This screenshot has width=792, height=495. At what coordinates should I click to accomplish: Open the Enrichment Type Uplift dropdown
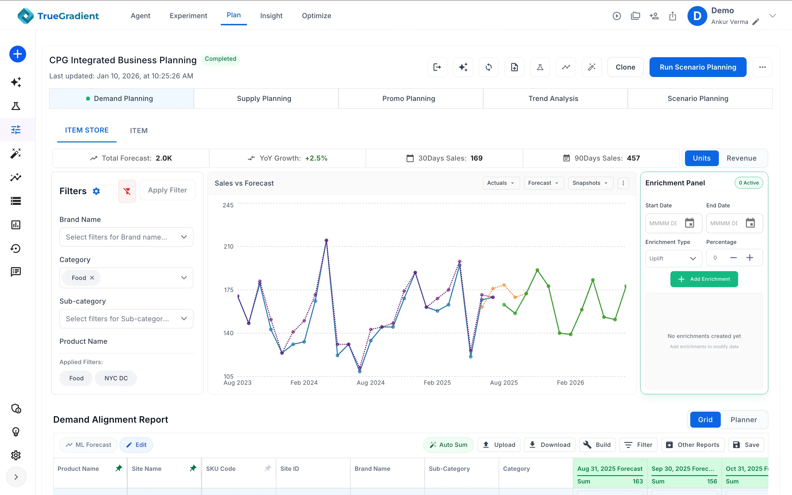(x=673, y=258)
